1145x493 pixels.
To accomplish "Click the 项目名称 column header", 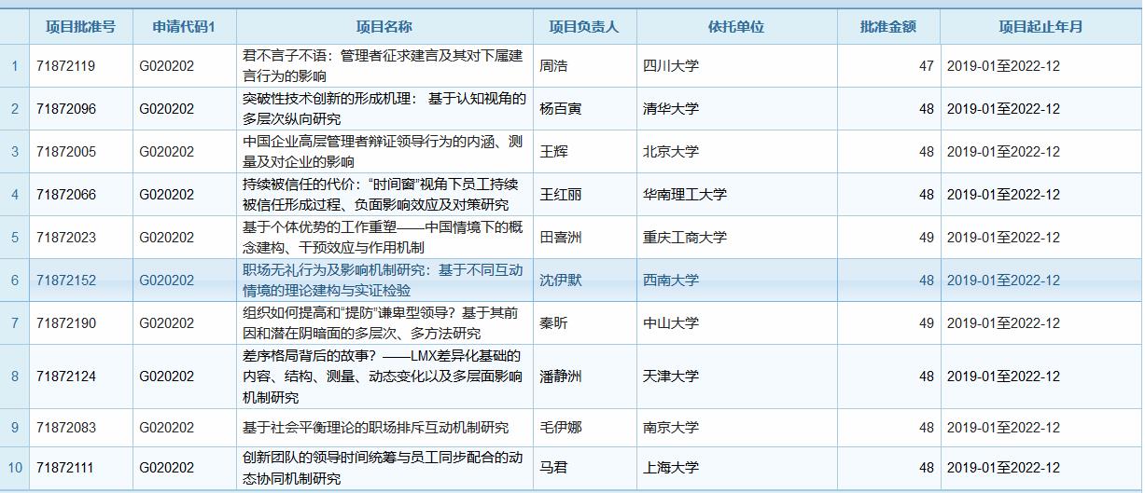I will (x=384, y=27).
